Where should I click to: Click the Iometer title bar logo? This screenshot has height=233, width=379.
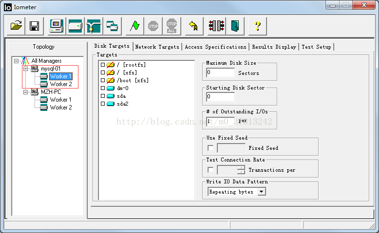[x=8, y=7]
